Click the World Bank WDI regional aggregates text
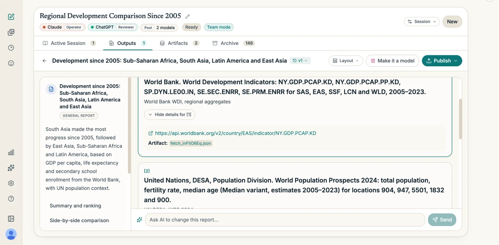This screenshot has height=245, width=499. 187,102
